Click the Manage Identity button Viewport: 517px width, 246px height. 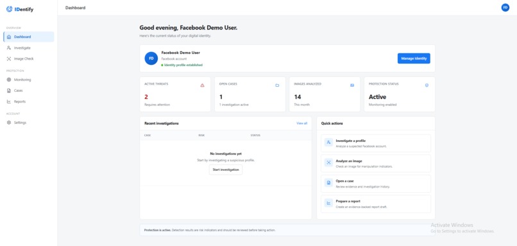pos(414,58)
